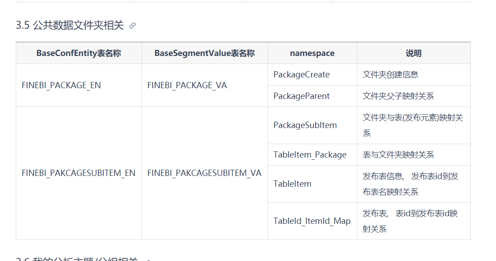Click the 说明 column header
496x261 pixels.
pos(414,53)
